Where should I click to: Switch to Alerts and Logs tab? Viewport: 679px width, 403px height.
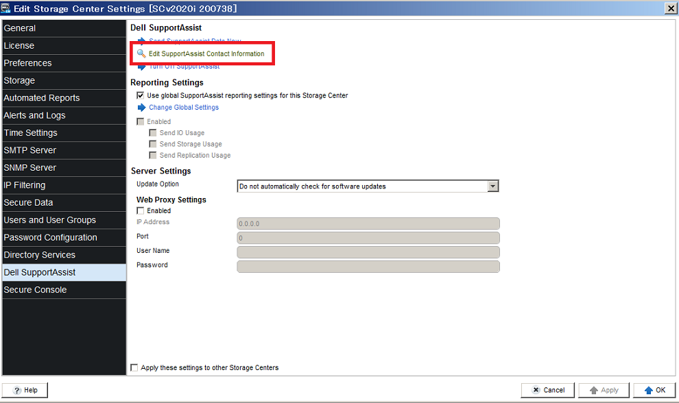[64, 116]
